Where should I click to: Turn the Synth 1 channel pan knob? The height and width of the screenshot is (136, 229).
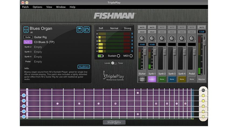click(x=152, y=38)
